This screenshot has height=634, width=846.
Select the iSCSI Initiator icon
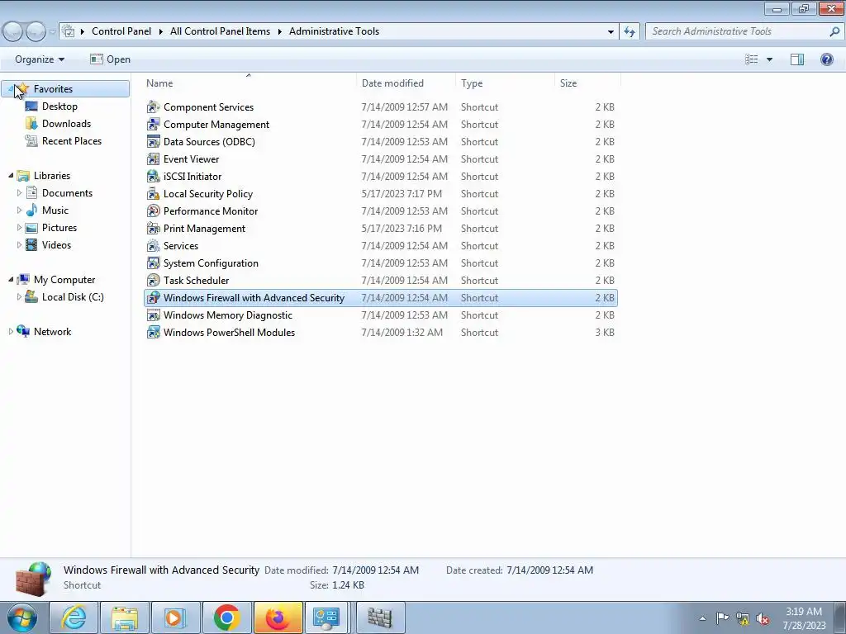[153, 177]
